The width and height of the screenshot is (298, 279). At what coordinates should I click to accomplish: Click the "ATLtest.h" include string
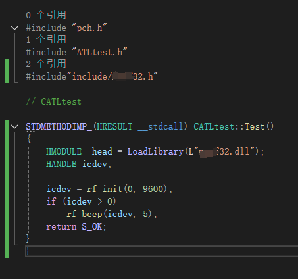[99, 52]
